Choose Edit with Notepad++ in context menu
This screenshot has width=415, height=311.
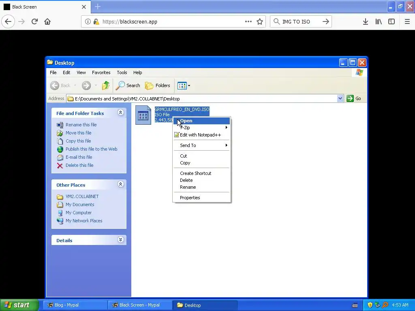[202, 135]
